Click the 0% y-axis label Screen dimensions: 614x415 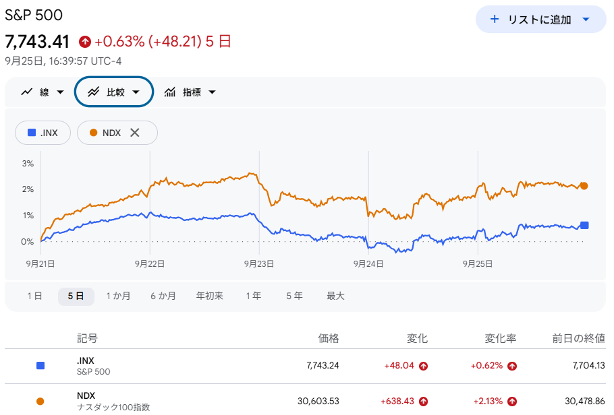28,242
